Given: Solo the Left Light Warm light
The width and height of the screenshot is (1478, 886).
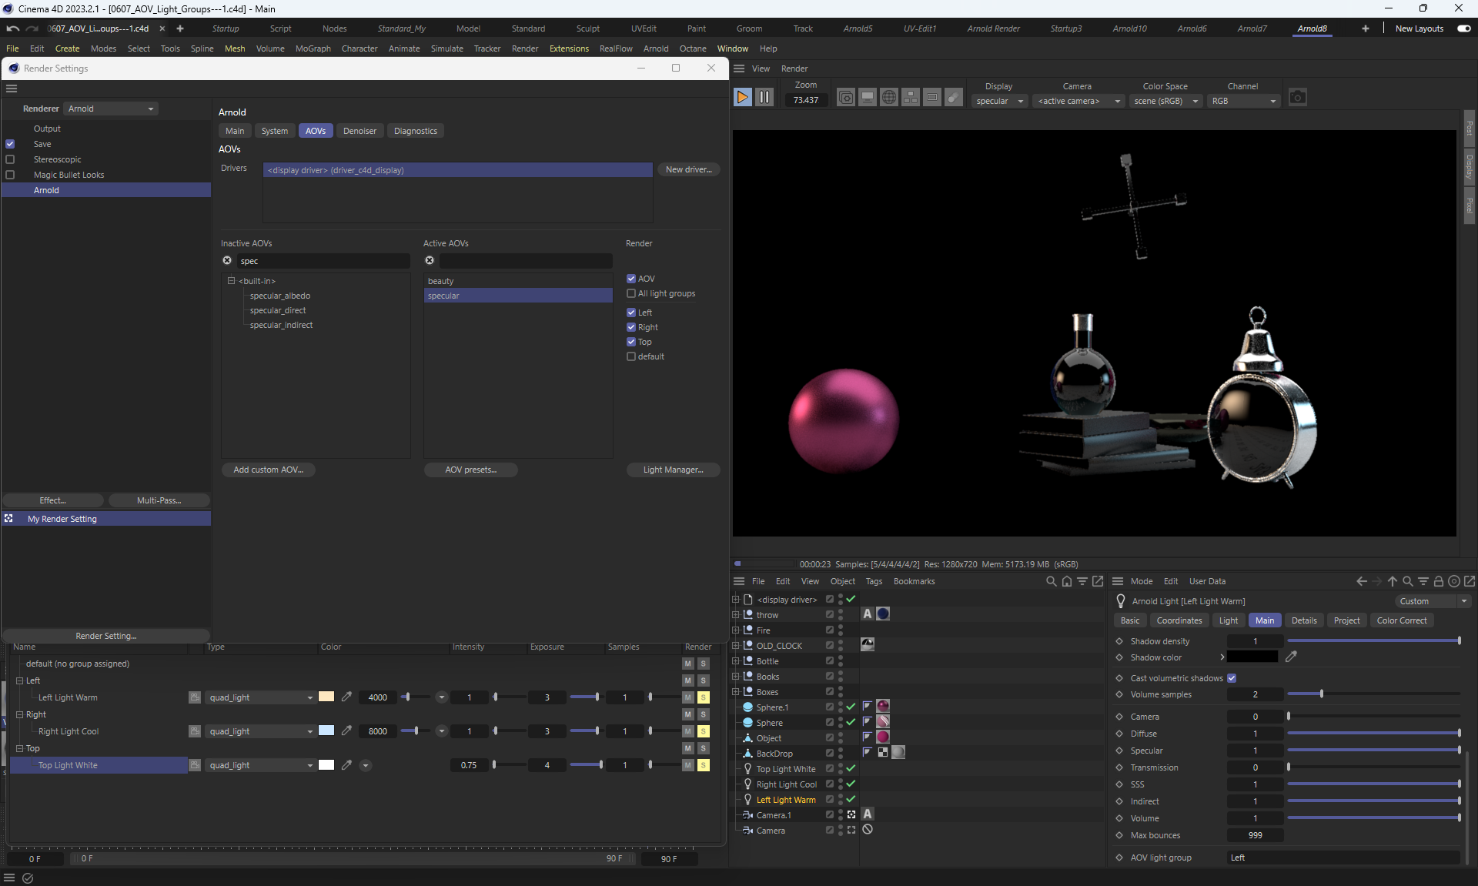Looking at the screenshot, I should click(703, 697).
